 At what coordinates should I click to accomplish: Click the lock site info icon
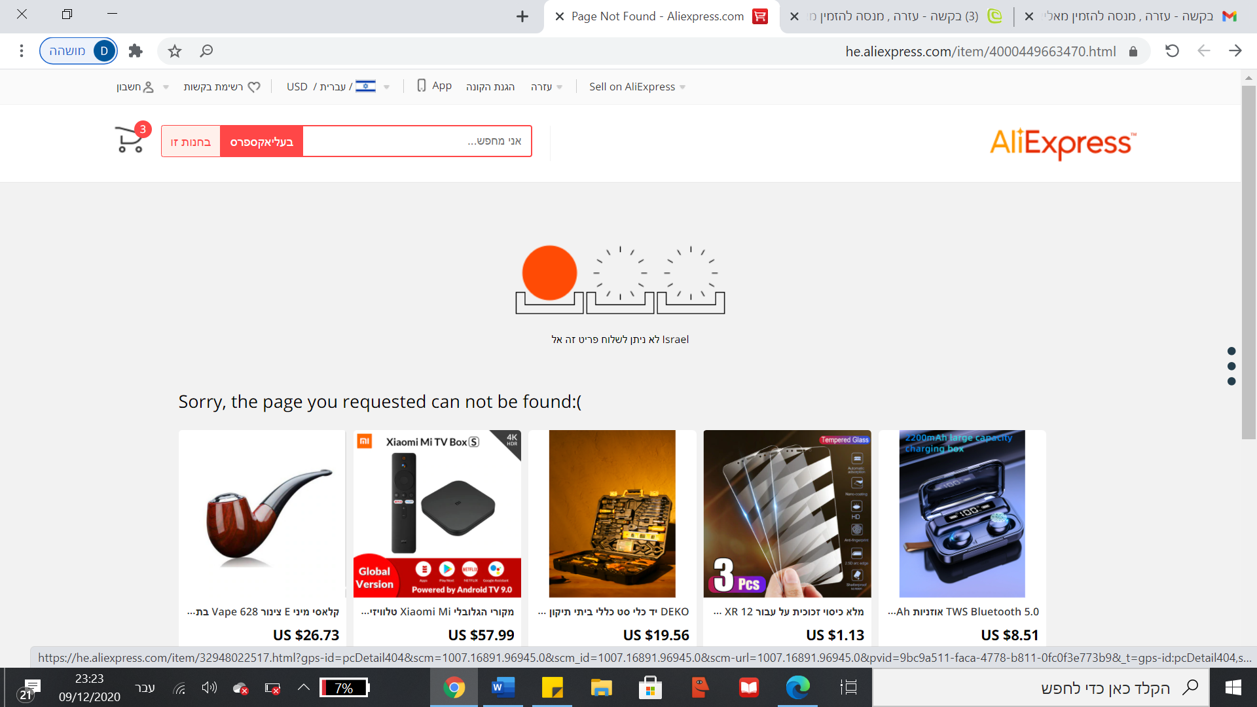click(x=1133, y=52)
